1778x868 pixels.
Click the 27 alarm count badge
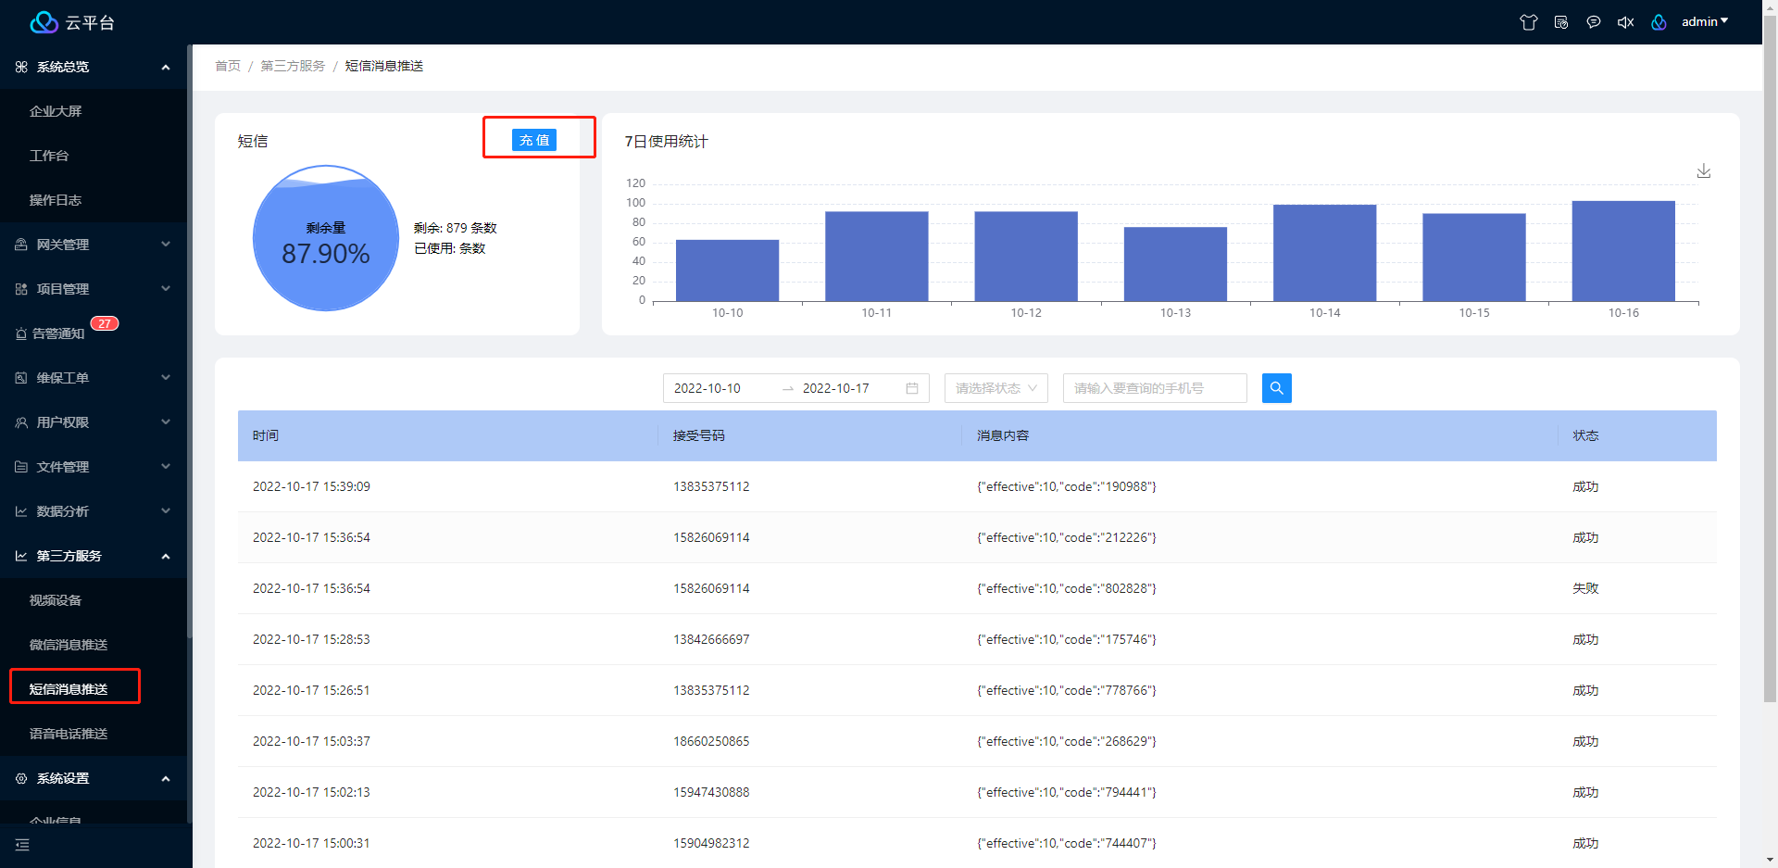pyautogui.click(x=105, y=323)
